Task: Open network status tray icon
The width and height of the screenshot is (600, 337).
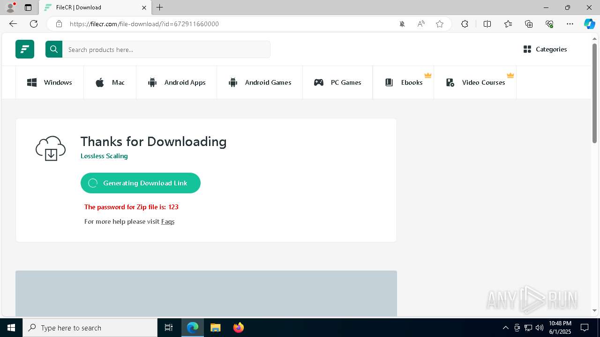Action: pyautogui.click(x=528, y=328)
